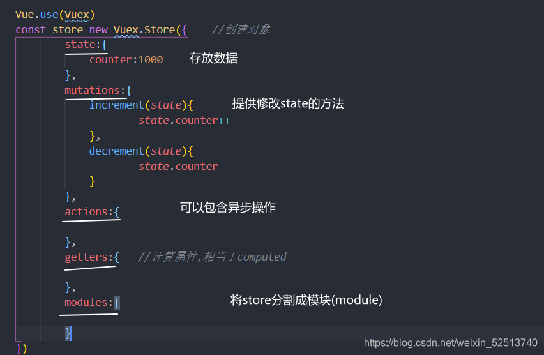The height and width of the screenshot is (355, 544).
Task: Click the 'store=new' text
Action: coord(80,30)
